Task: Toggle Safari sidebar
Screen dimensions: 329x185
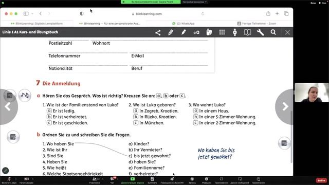Action: pos(26,14)
